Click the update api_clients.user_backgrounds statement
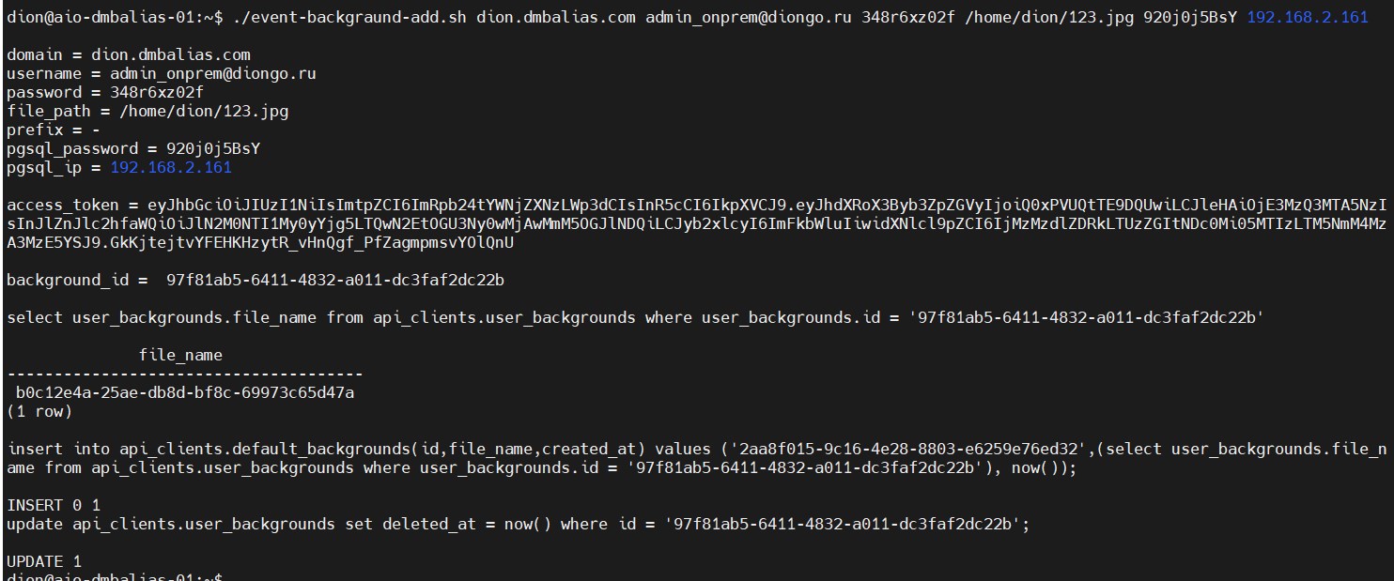This screenshot has width=1394, height=581. click(518, 524)
